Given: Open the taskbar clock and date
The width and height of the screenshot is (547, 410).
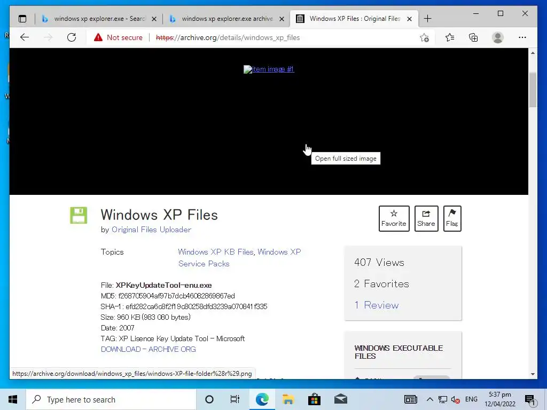Looking at the screenshot, I should point(500,399).
